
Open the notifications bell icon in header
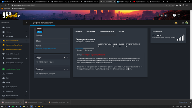coord(166,15)
